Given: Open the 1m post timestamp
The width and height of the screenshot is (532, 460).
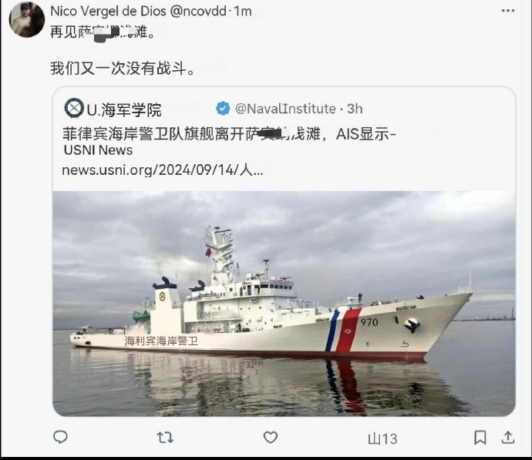Looking at the screenshot, I should [243, 12].
